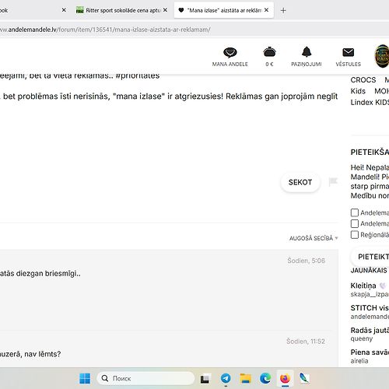
Task: Enable the Reģionālā checkbox
Action: (x=355, y=235)
